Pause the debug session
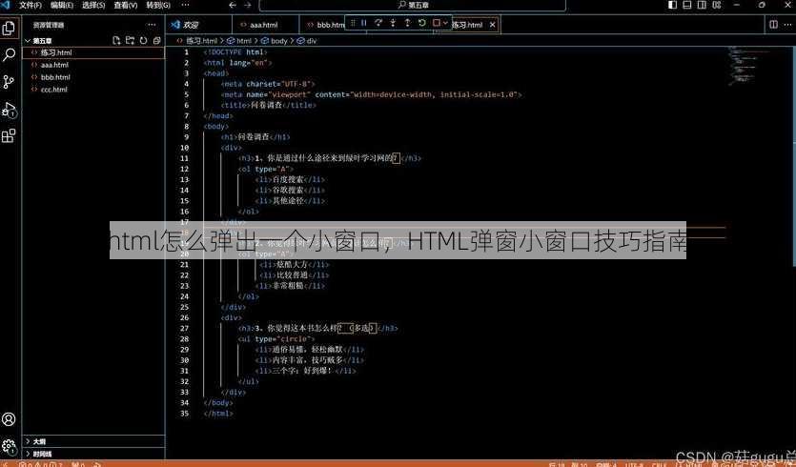 364,23
